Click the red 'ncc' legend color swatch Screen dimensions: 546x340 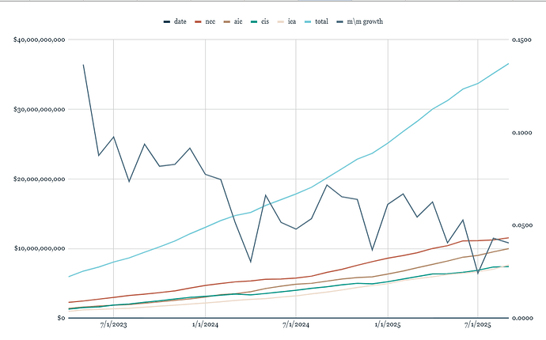click(199, 21)
